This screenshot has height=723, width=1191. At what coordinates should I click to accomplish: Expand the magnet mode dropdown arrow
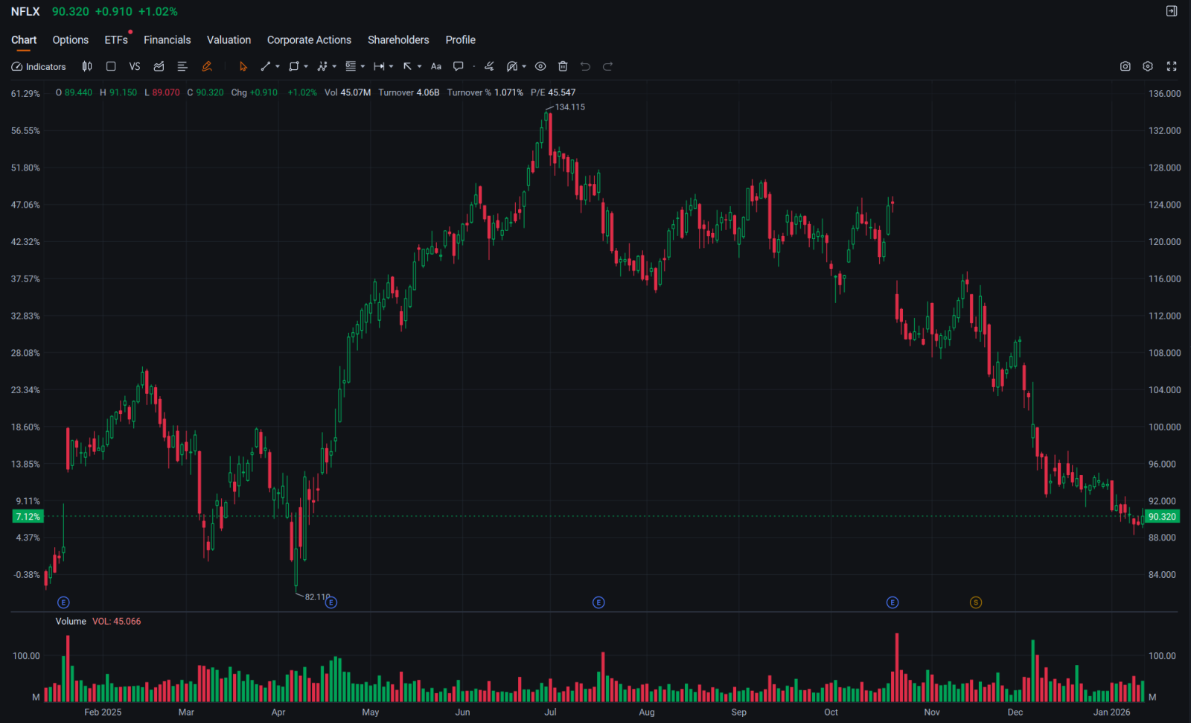(524, 66)
